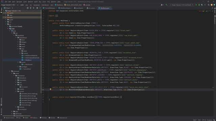Open Version Control tool window
This screenshot has width=216, height=121.
point(9,118)
